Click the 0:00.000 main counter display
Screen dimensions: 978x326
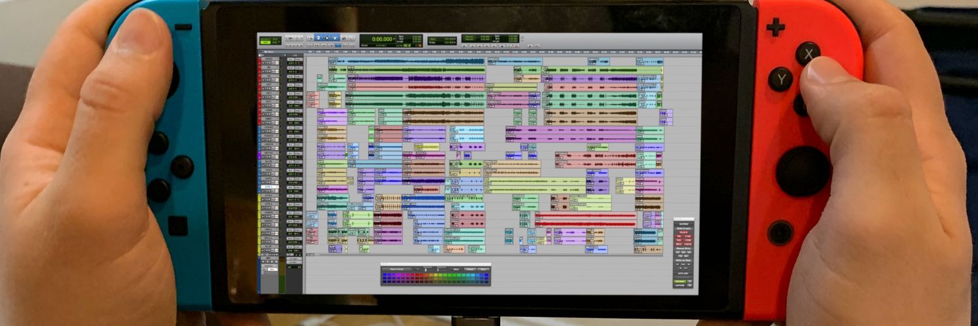point(382,39)
